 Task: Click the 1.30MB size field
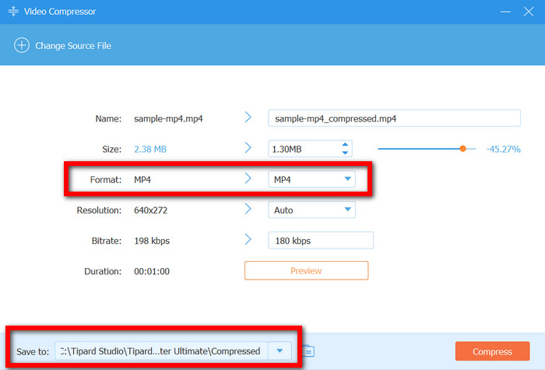coord(310,149)
